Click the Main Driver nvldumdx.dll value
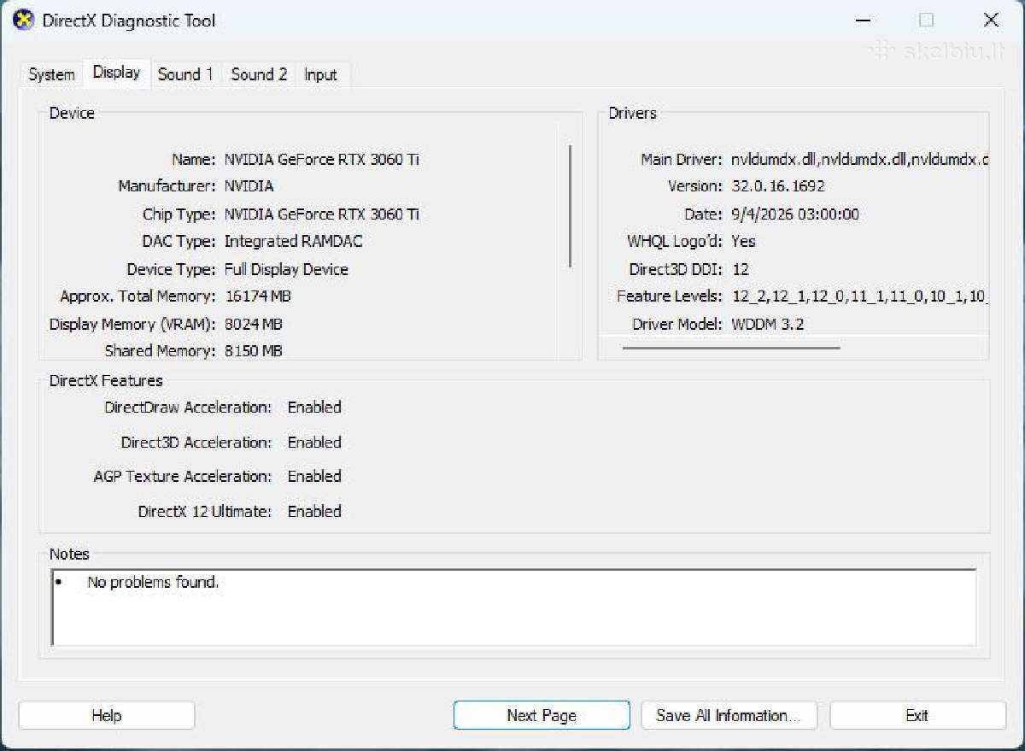This screenshot has width=1025, height=751. click(859, 160)
